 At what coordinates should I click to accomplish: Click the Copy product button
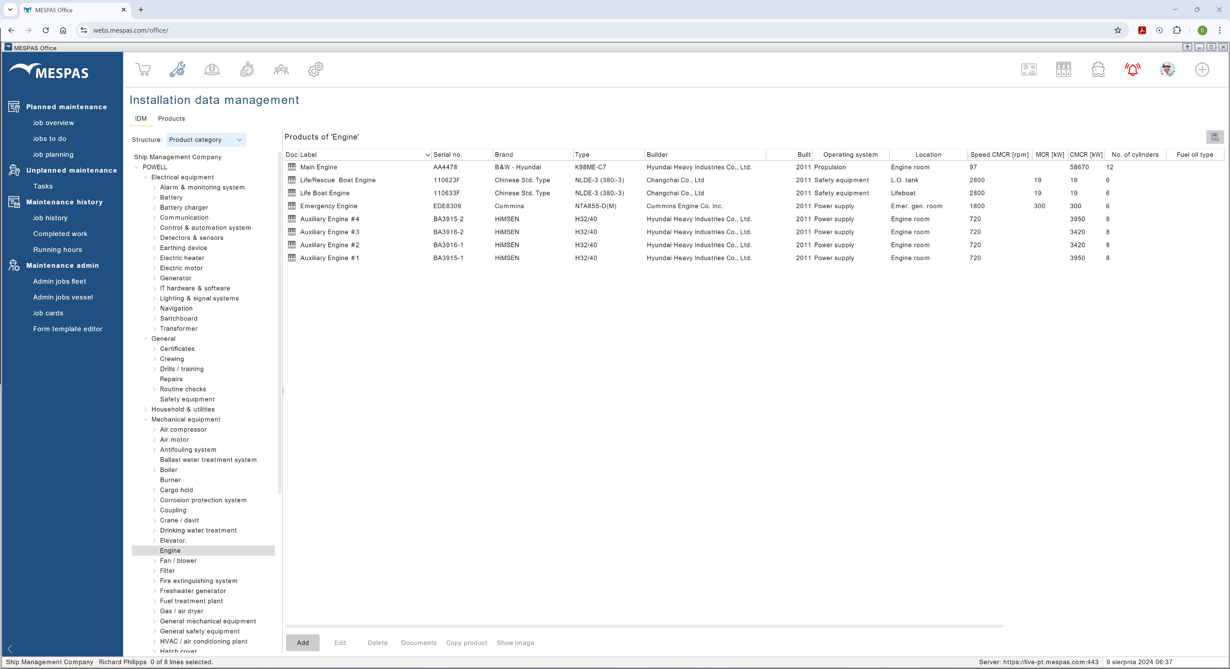coord(467,643)
